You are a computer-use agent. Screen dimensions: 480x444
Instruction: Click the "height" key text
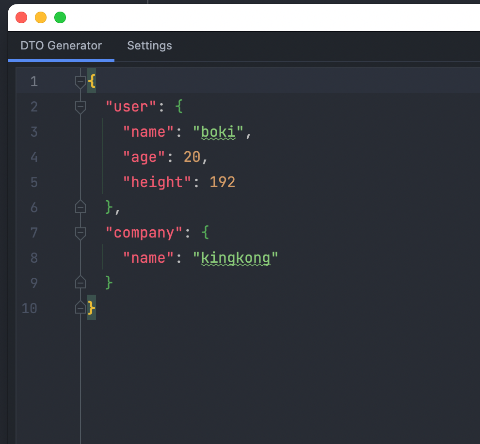pos(157,182)
